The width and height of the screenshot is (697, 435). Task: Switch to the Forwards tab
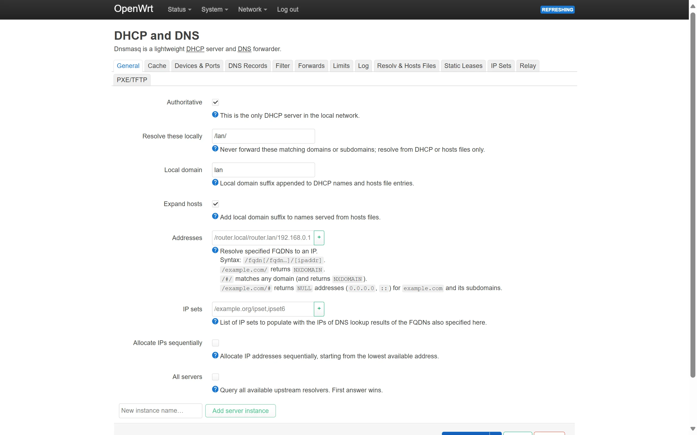click(x=311, y=66)
